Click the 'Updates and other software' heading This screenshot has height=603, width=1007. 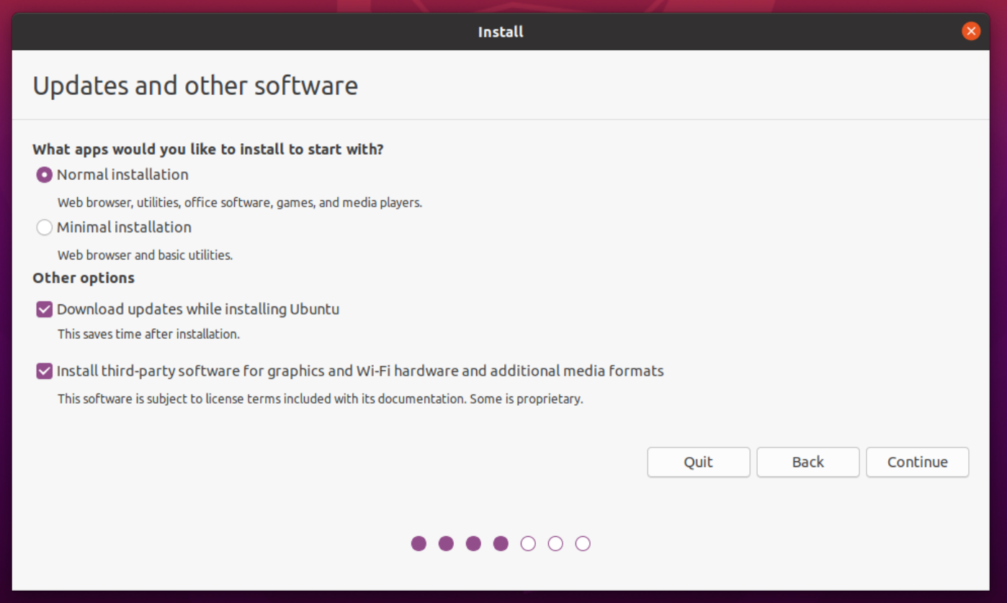click(195, 86)
